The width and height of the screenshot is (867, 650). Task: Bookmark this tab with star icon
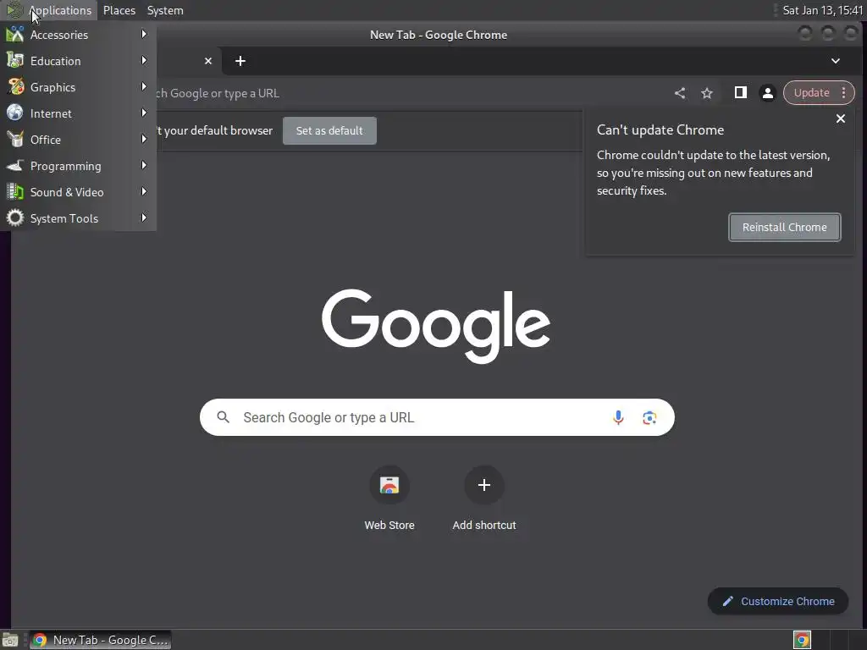point(707,93)
